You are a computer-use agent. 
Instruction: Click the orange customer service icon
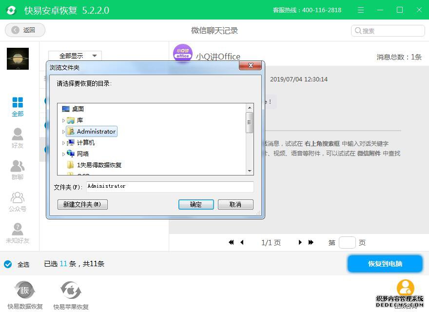pos(405,288)
